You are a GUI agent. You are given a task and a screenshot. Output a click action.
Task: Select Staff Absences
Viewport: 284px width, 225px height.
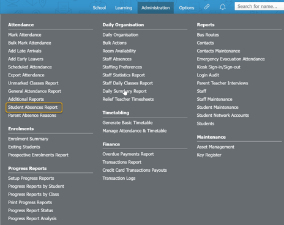117,59
